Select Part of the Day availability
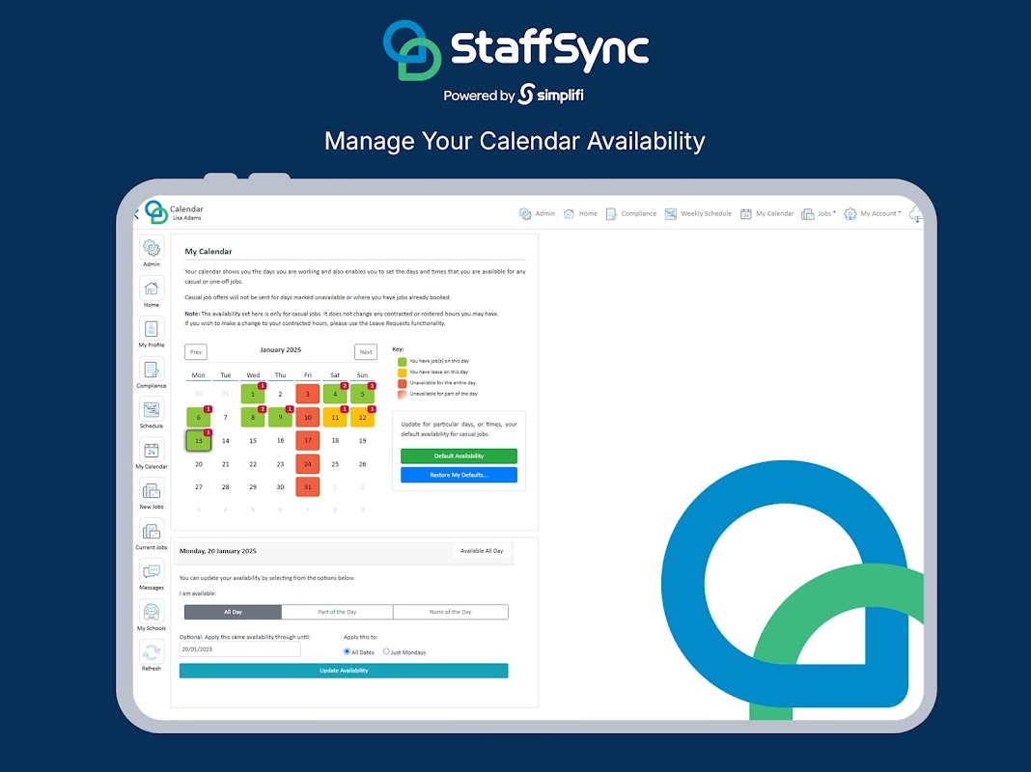 point(337,612)
